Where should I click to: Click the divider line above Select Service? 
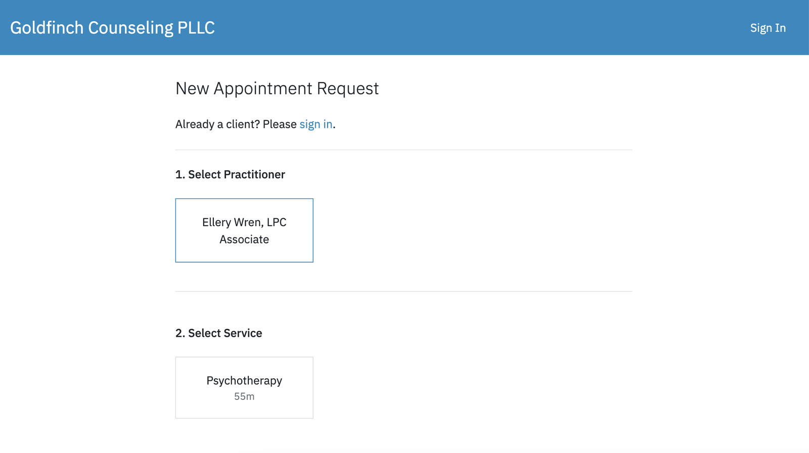click(x=403, y=291)
